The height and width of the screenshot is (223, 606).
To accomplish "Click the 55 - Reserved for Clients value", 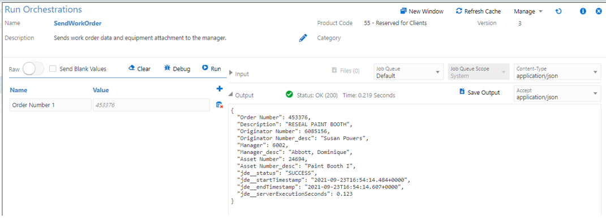I will pyautogui.click(x=396, y=23).
